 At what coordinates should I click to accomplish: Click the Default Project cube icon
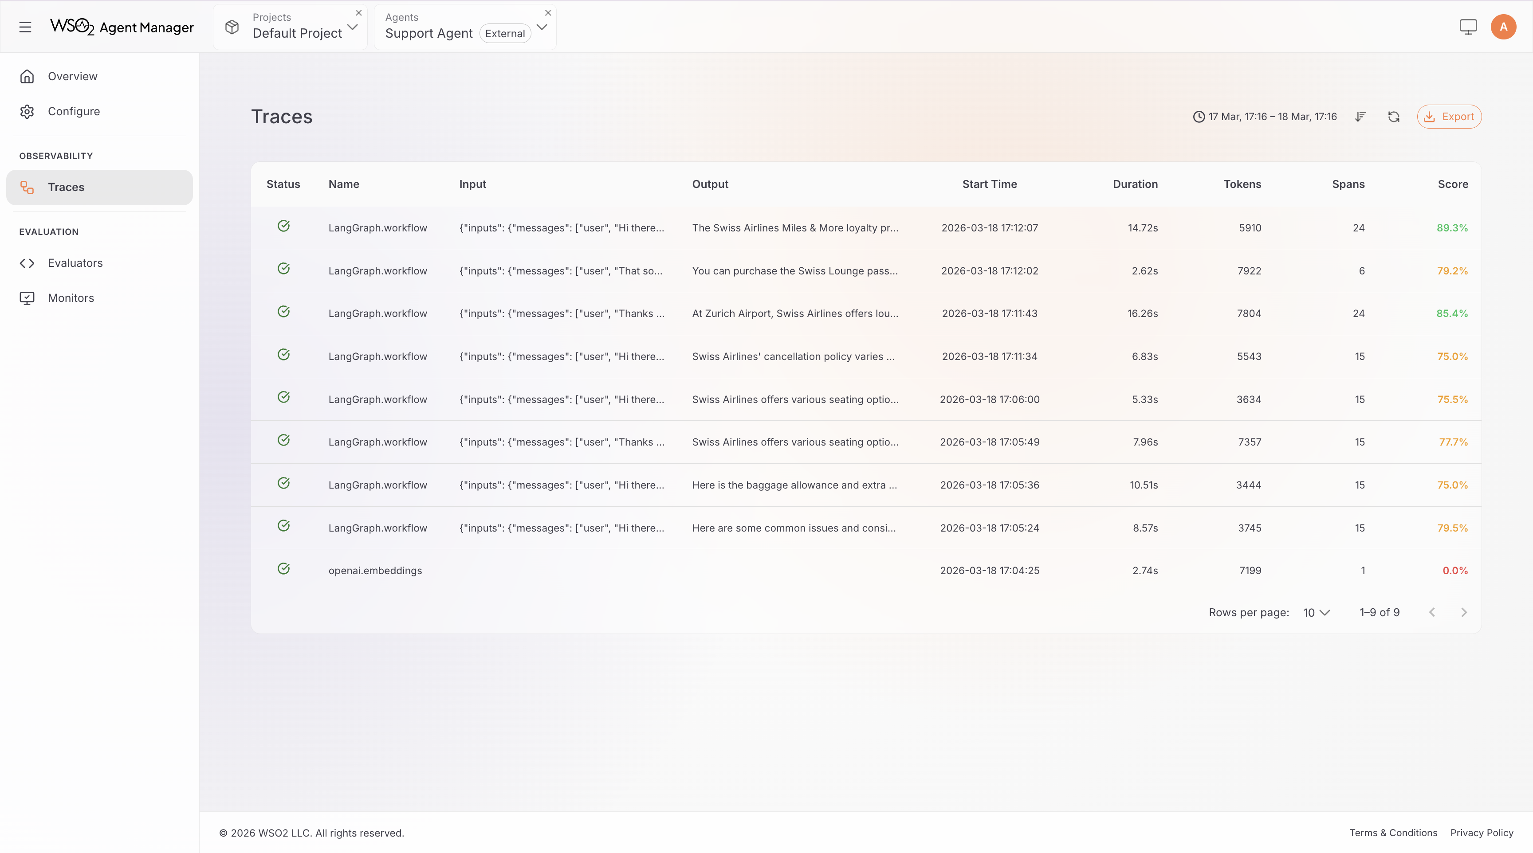tap(232, 27)
